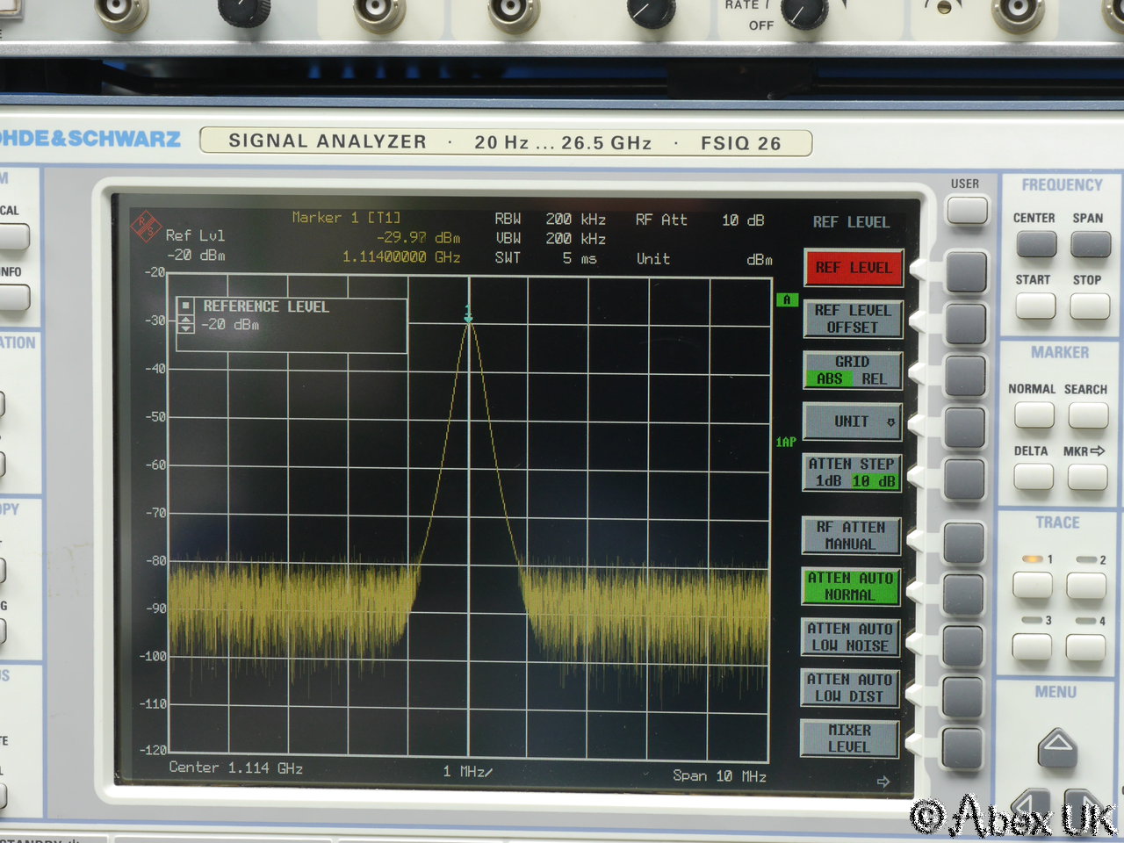Open the MIXER LEVEL softkey
1124x843 pixels.
(849, 739)
